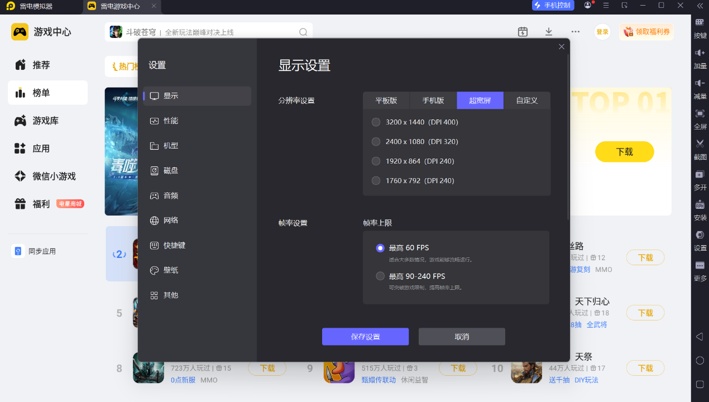Image resolution: width=709 pixels, height=402 pixels.
Task: Click the Android home circle button
Action: (x=700, y=361)
